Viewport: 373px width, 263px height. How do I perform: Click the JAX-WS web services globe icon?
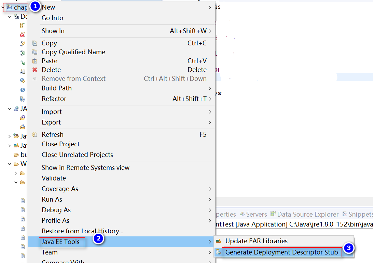[x=16, y=108]
